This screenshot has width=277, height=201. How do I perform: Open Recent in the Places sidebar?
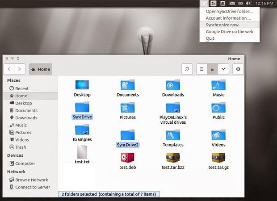[x=30, y=88]
